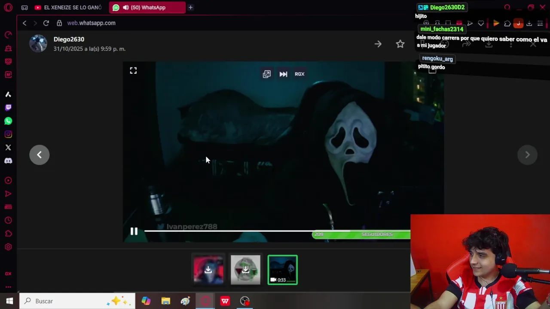Close the WhatsApp media viewer
Image resolution: width=550 pixels, height=309 pixels.
[533, 44]
